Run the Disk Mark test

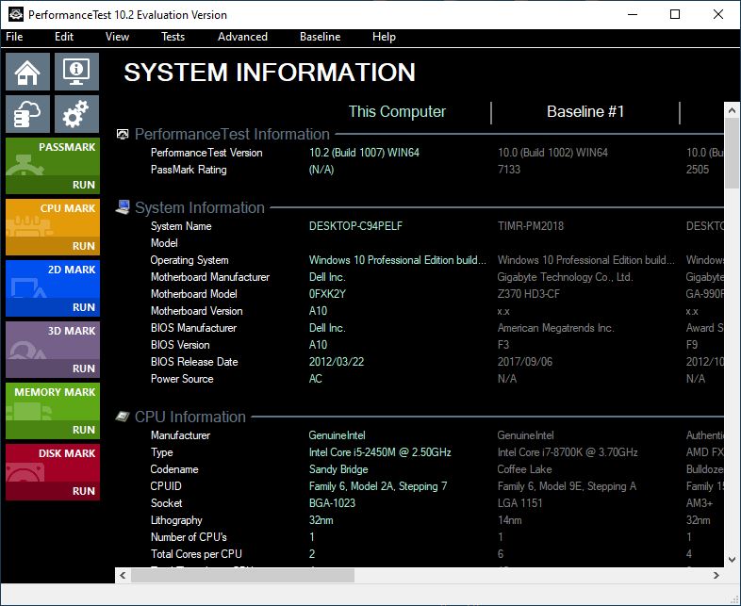point(84,491)
